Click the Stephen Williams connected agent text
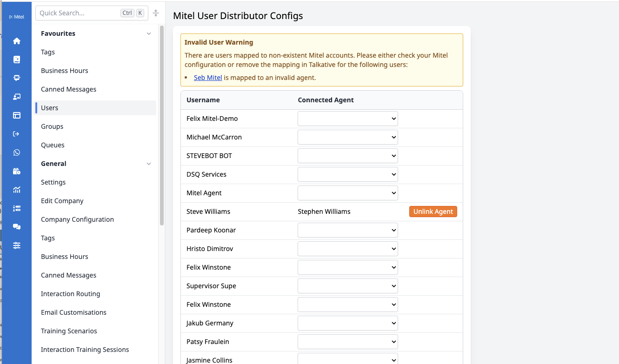Screen dimensions: 619x364 [324, 212]
